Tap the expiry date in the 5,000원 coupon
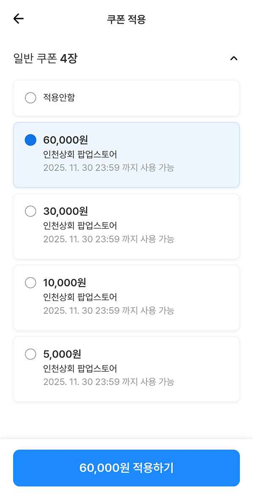Image resolution: width=253 pixels, height=497 pixels. tap(108, 382)
